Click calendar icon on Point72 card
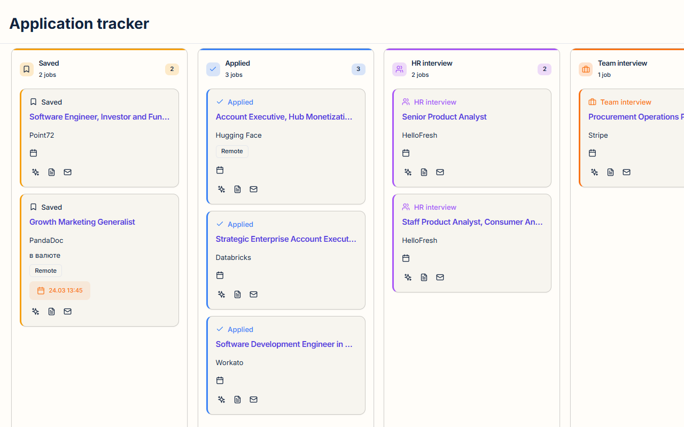The height and width of the screenshot is (427, 684). point(33,153)
